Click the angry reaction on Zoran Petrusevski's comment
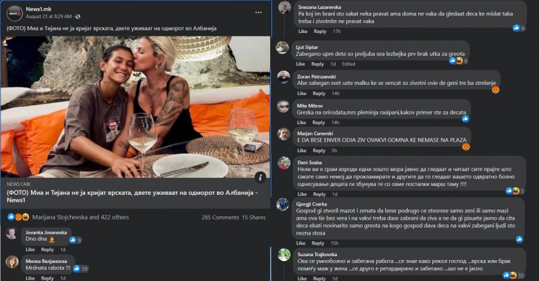Screen dimensions: 539x281 [495, 90]
